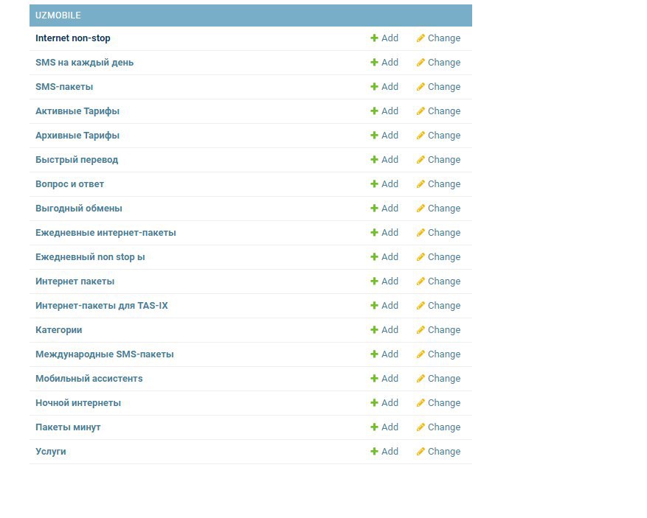
Task: Open the Мобильный ассистентs model
Action: click(x=89, y=378)
